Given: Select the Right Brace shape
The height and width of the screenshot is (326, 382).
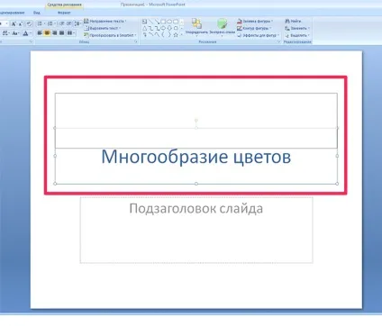Looking at the screenshot, I should point(169,35).
